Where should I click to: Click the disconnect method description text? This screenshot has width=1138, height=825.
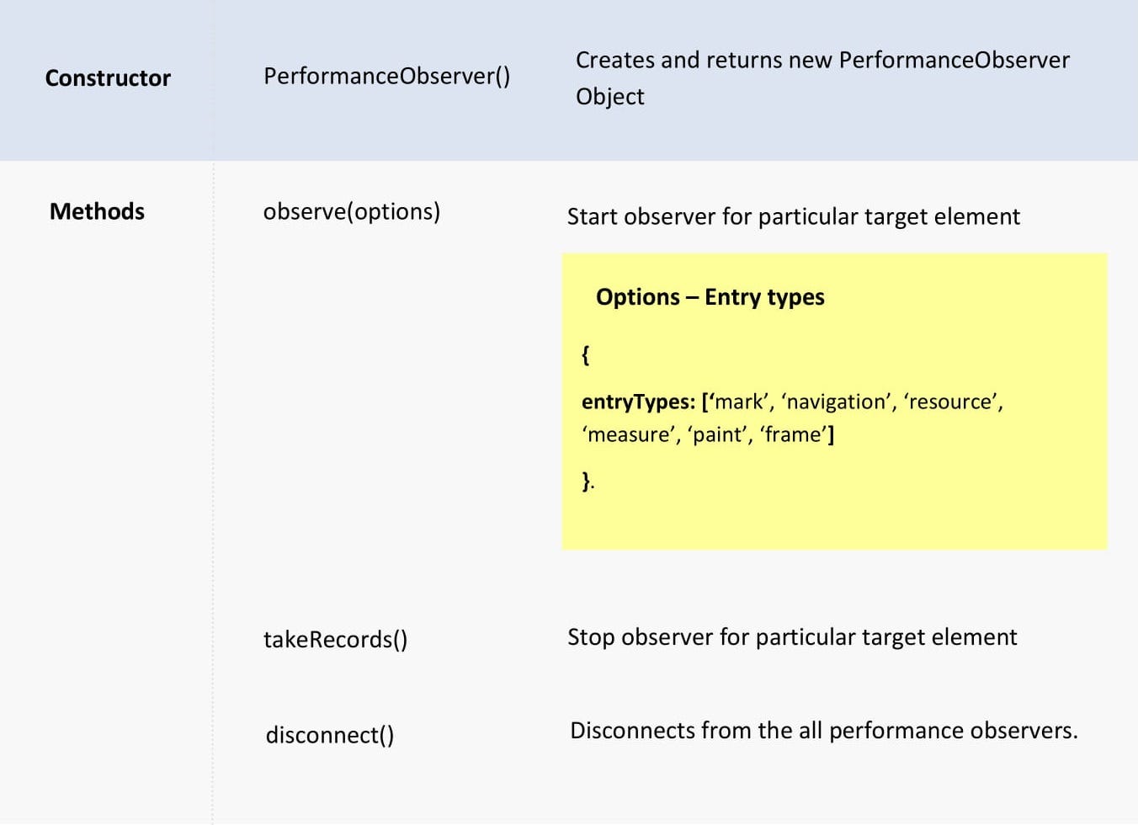pyautogui.click(x=823, y=730)
